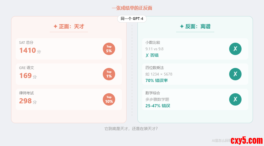
Task: Click the 多步骤数学题 text
Action: click(x=157, y=99)
